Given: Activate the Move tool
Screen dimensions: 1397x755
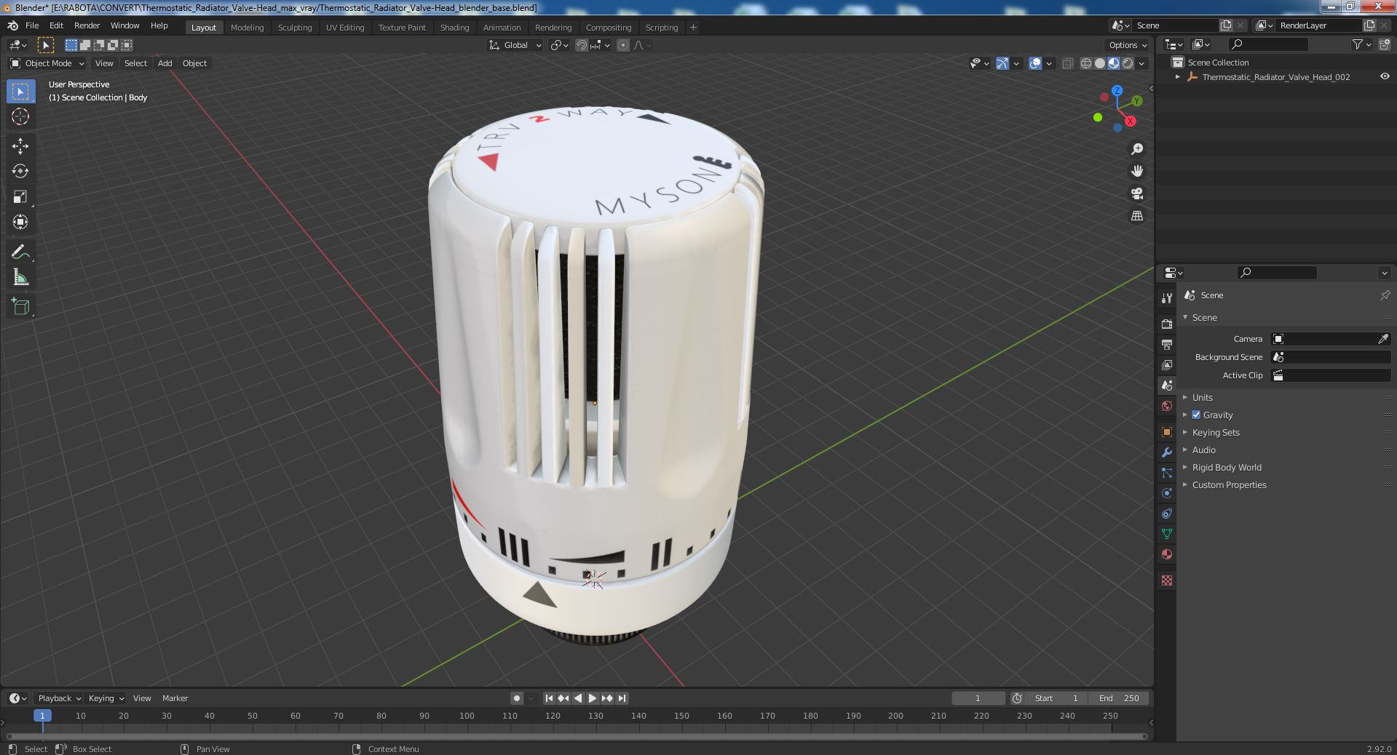Looking at the screenshot, I should [x=20, y=145].
